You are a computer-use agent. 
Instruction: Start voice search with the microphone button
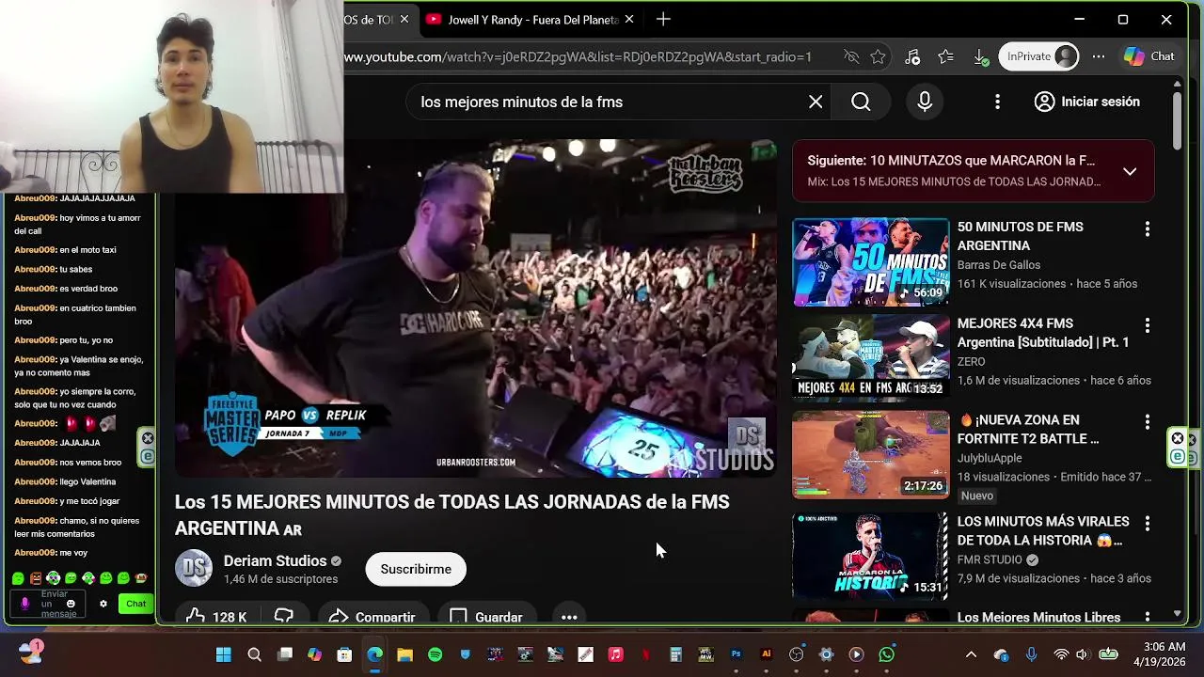[x=925, y=102]
